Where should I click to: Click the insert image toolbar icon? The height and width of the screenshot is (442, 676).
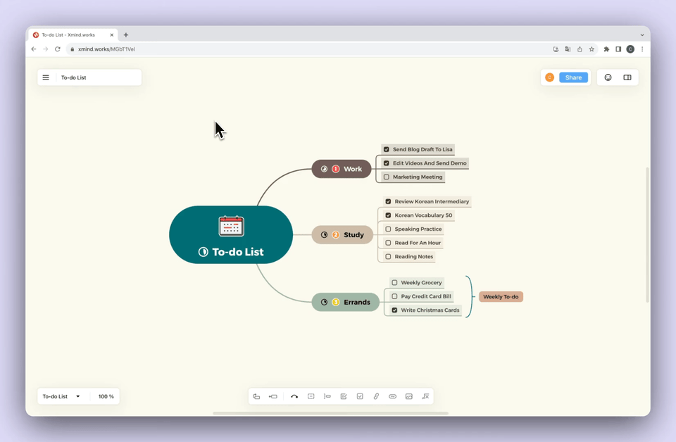click(408, 396)
